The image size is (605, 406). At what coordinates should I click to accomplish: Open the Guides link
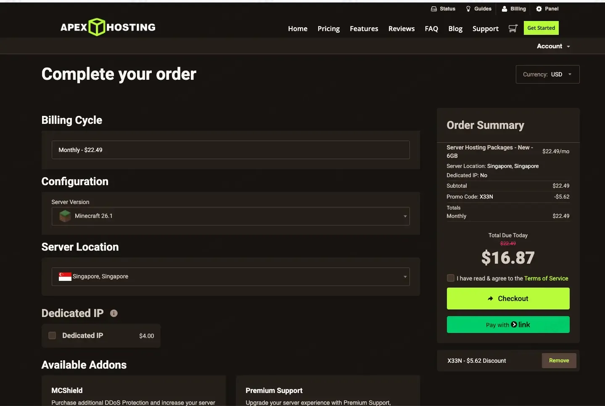point(483,9)
